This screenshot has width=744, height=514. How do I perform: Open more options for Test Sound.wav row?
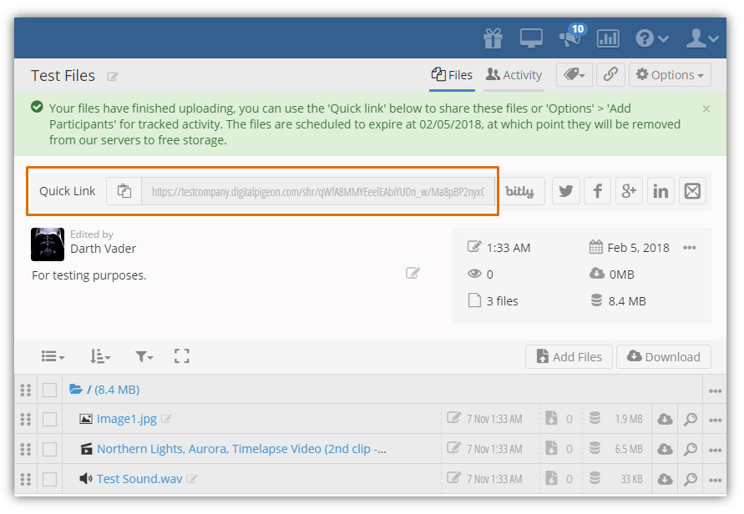[715, 481]
